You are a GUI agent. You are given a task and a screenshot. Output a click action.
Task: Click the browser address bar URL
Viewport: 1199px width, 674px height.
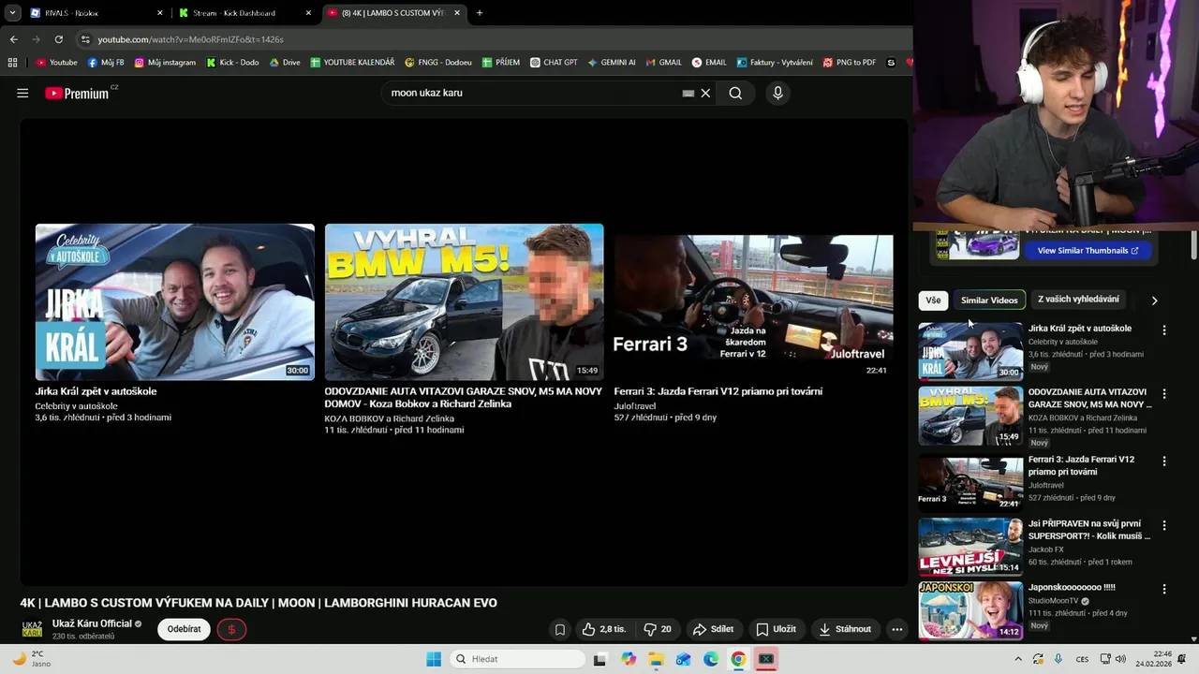[191, 39]
